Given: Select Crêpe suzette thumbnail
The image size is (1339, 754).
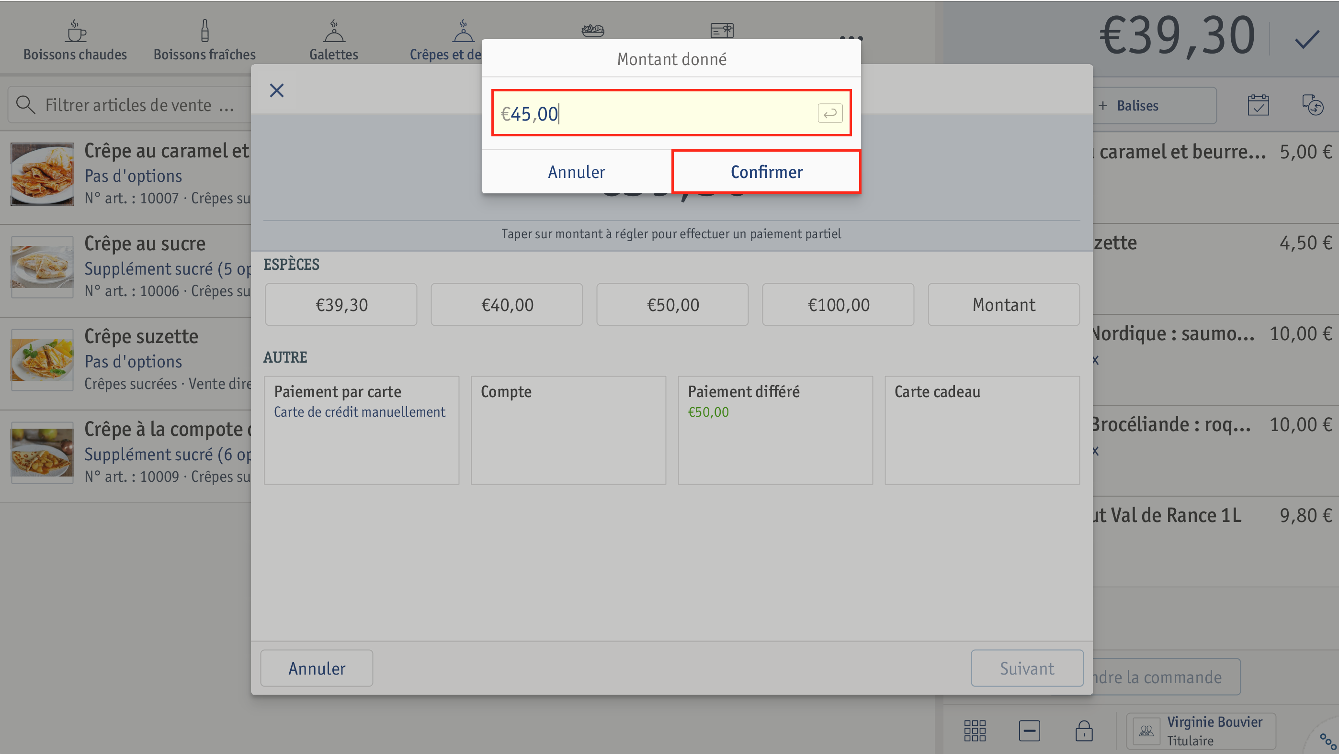Looking at the screenshot, I should click(x=42, y=359).
